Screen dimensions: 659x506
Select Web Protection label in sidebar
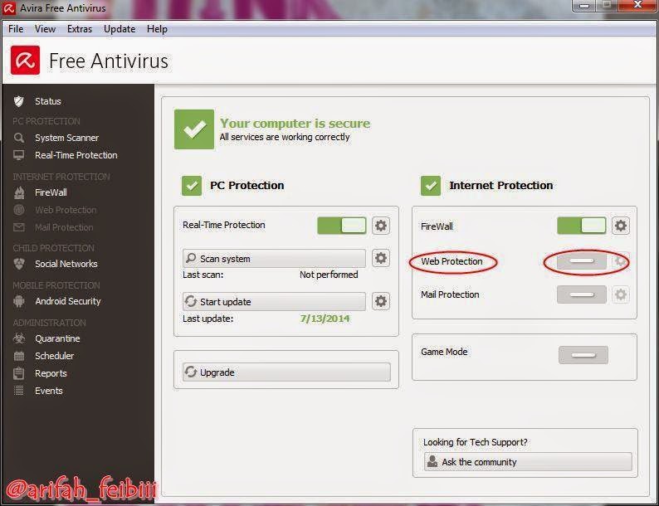pyautogui.click(x=66, y=210)
